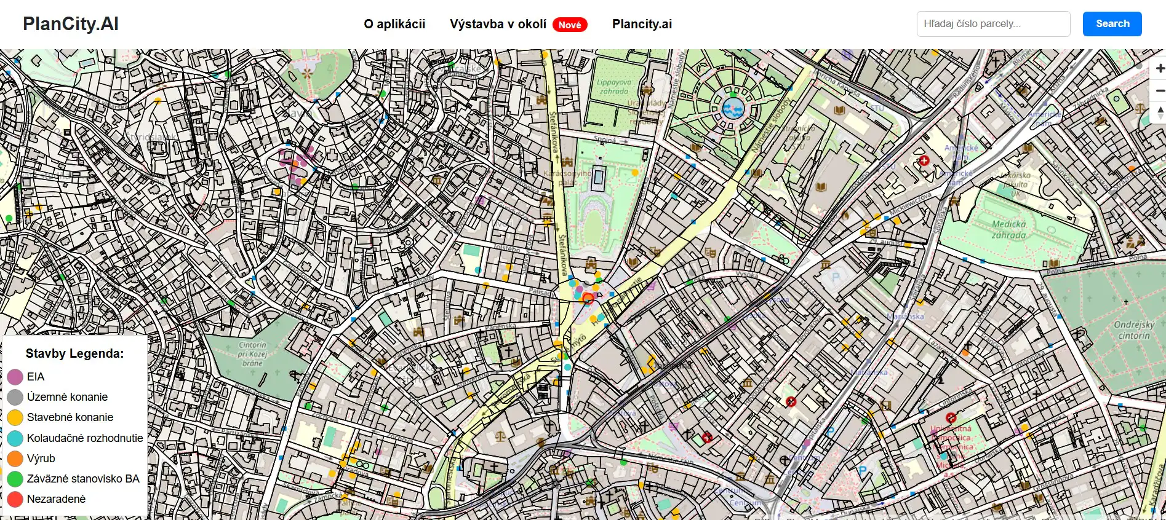The image size is (1166, 520).
Task: Click the teal Kolaudačné rozhodnutie legend swatch
Action: tap(15, 438)
